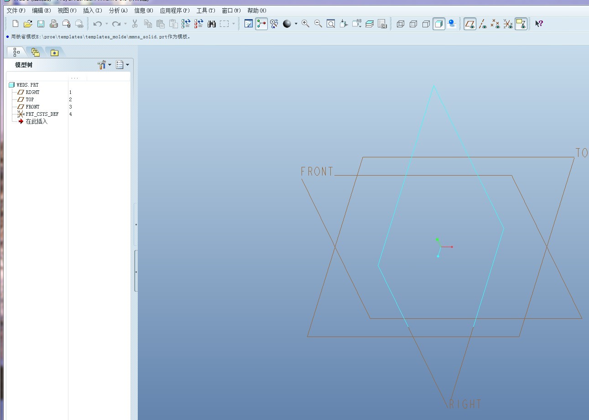Viewport: 589px width, 420px height.
Task: Select WEDS.PRT in the model tree
Action: tap(24, 85)
